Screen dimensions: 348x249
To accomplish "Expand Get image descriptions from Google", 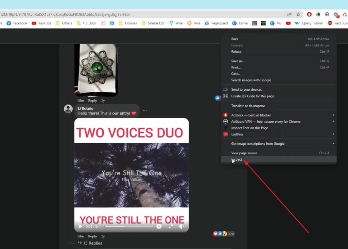I will [x=279, y=144].
